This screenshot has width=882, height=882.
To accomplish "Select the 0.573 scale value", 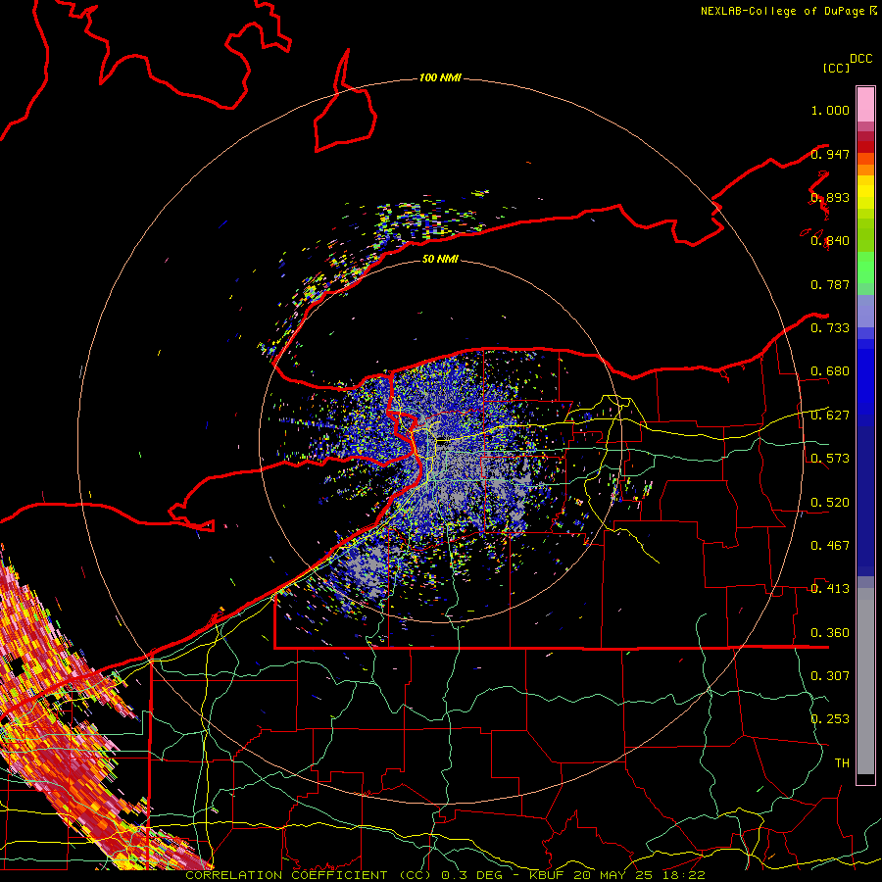I will click(x=830, y=459).
